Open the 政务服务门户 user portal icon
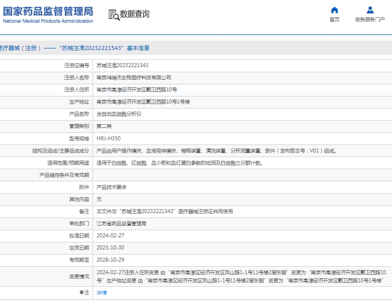 point(370,10)
